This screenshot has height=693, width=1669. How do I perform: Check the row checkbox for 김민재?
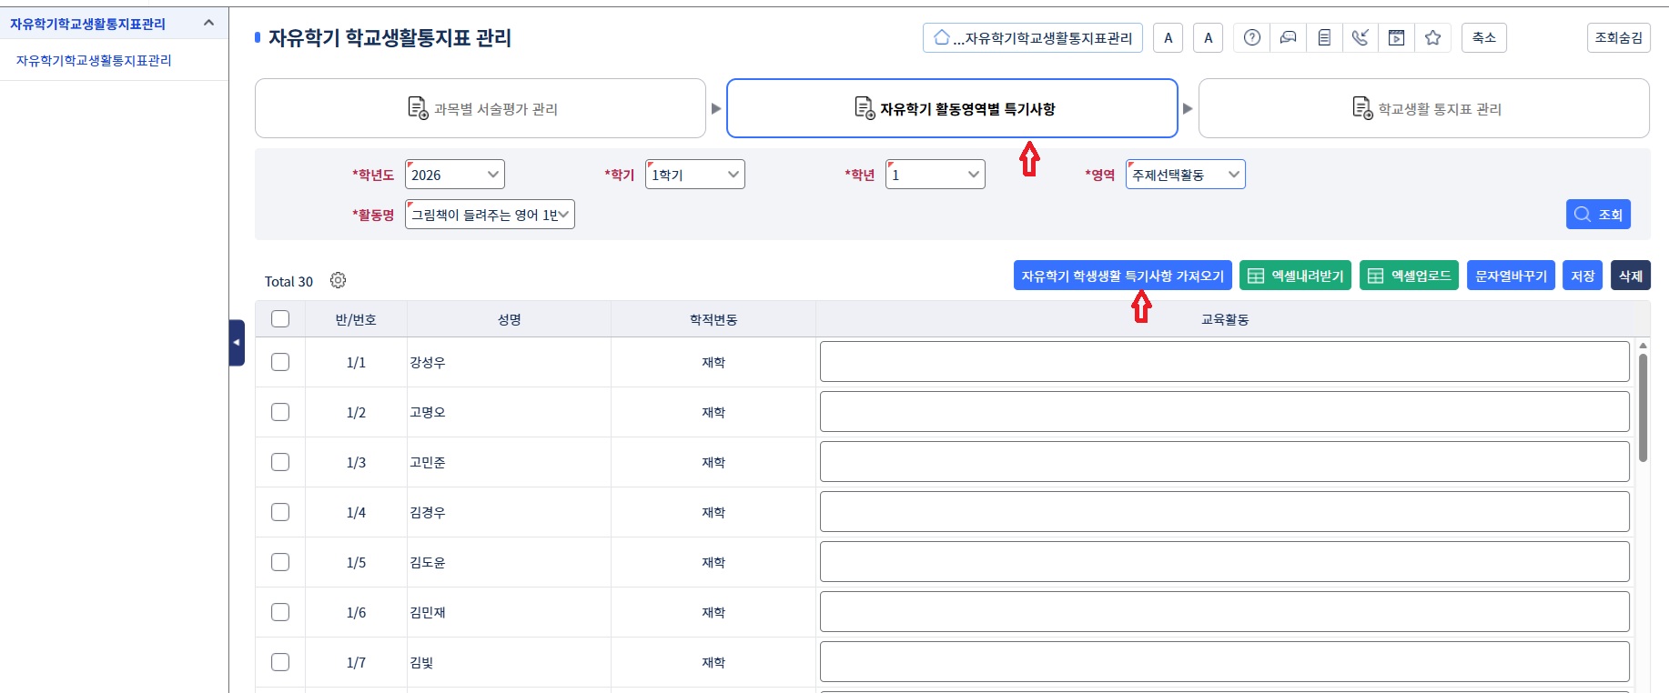tap(280, 612)
